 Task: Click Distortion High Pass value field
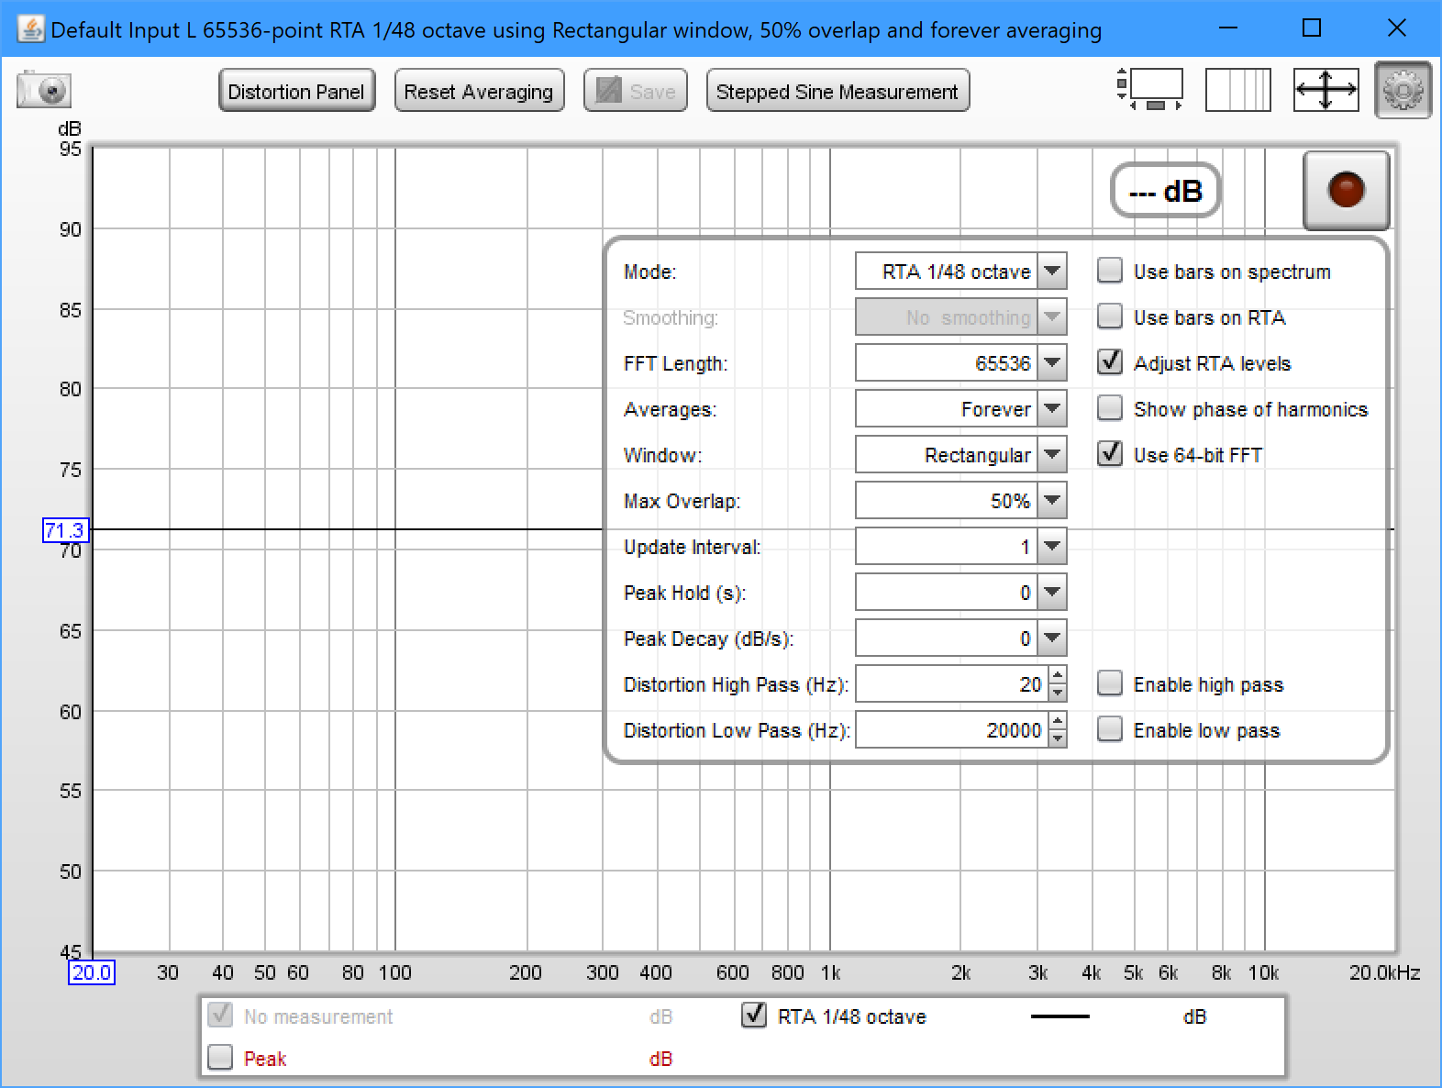(952, 684)
